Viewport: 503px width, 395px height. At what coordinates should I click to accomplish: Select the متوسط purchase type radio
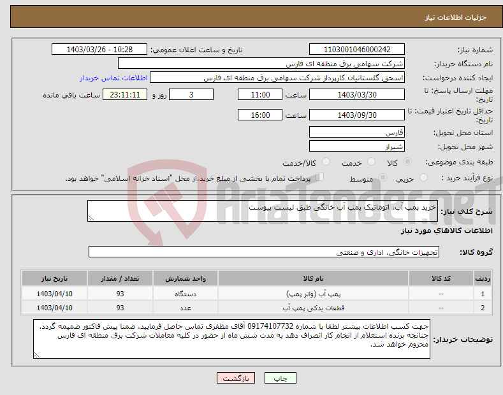pyautogui.click(x=383, y=178)
